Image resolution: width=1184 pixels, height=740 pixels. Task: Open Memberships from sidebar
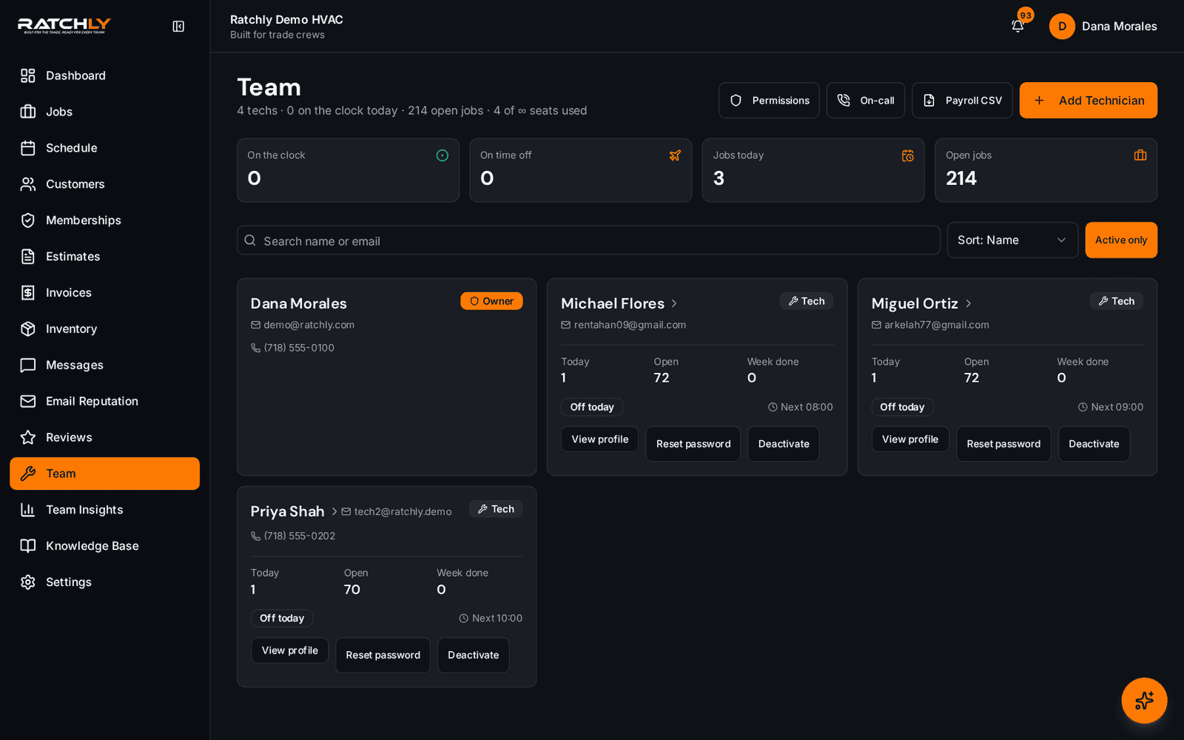click(x=104, y=221)
